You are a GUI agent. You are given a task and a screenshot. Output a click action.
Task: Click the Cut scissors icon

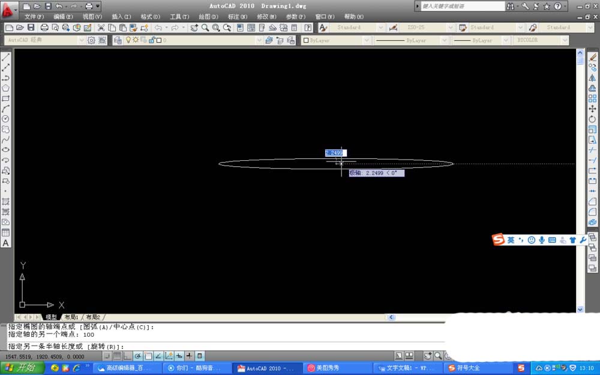101,28
